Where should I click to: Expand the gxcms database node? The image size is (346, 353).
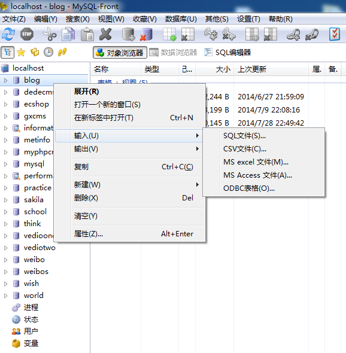point(5,116)
